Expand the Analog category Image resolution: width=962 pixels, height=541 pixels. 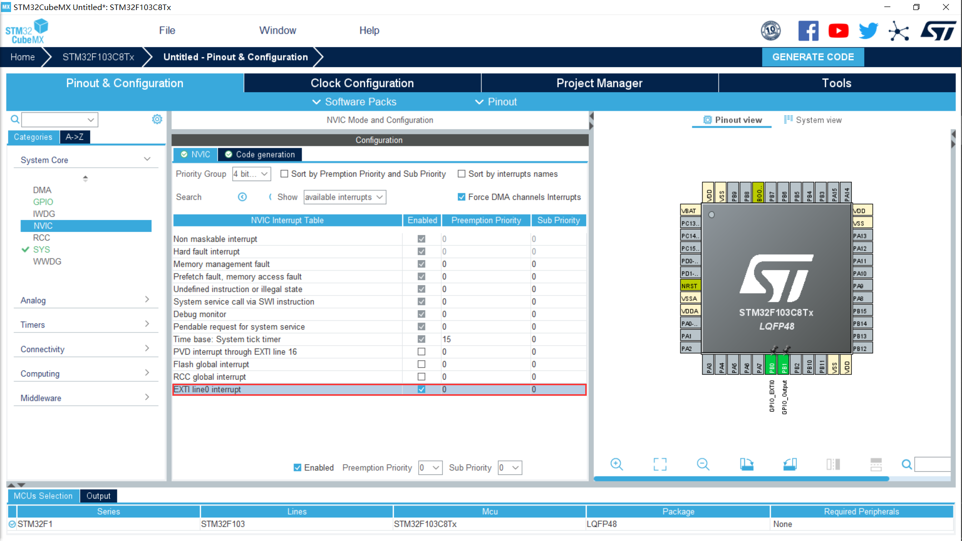pyautogui.click(x=147, y=300)
